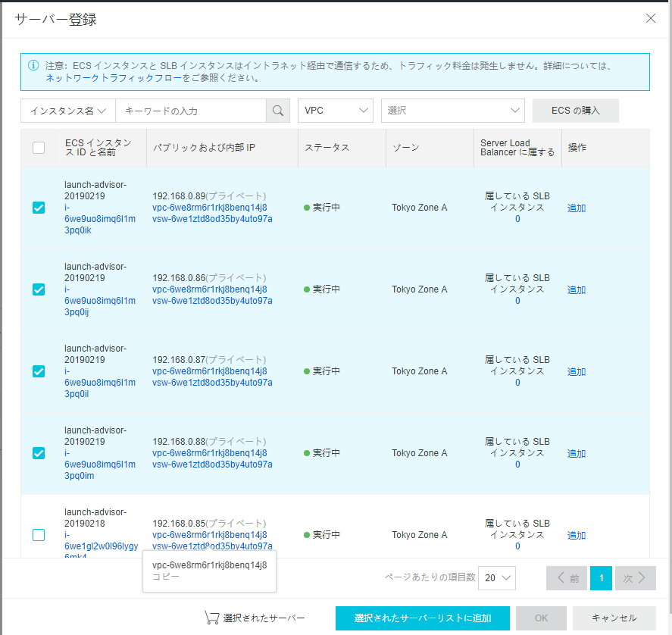
Task: Toggle the select-all checkbox in table header
Action: pos(39,148)
